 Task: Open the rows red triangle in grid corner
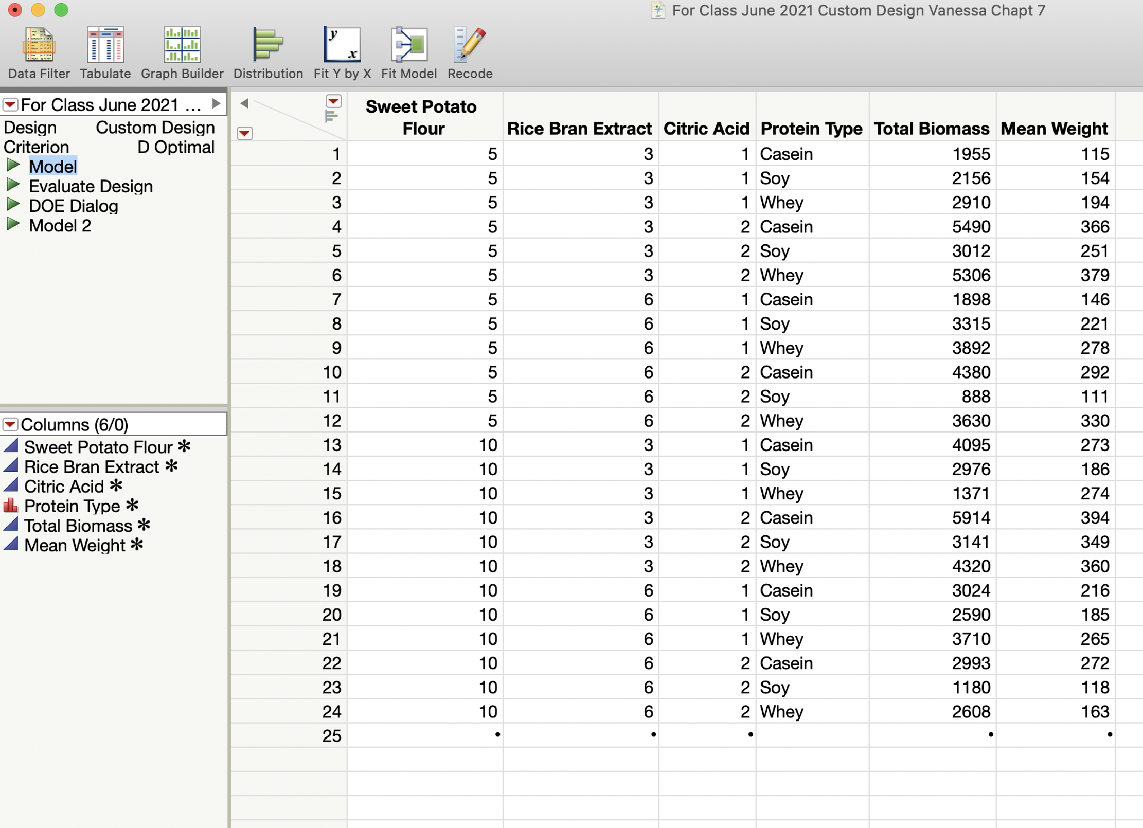click(245, 133)
